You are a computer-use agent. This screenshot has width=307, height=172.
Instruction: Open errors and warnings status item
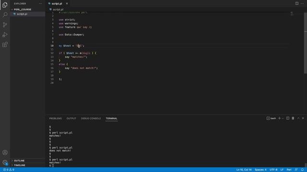pyautogui.click(x=9, y=170)
